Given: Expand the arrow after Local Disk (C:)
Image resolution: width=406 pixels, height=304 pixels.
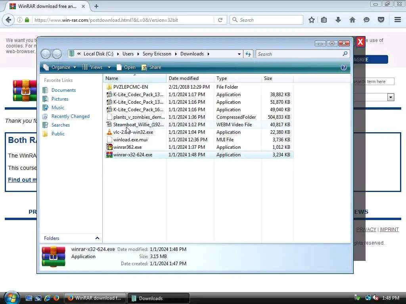Looking at the screenshot, I should pyautogui.click(x=118, y=54).
